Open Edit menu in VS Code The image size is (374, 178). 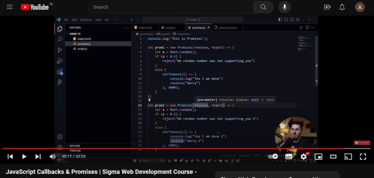(74, 20)
